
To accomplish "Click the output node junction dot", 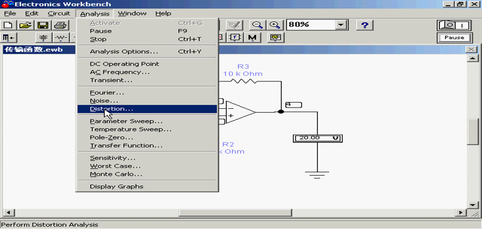I will (281, 112).
